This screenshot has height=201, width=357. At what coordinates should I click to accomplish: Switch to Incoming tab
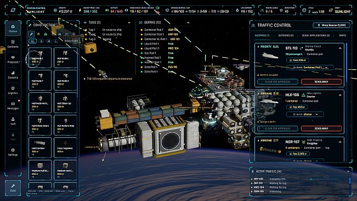(262, 35)
